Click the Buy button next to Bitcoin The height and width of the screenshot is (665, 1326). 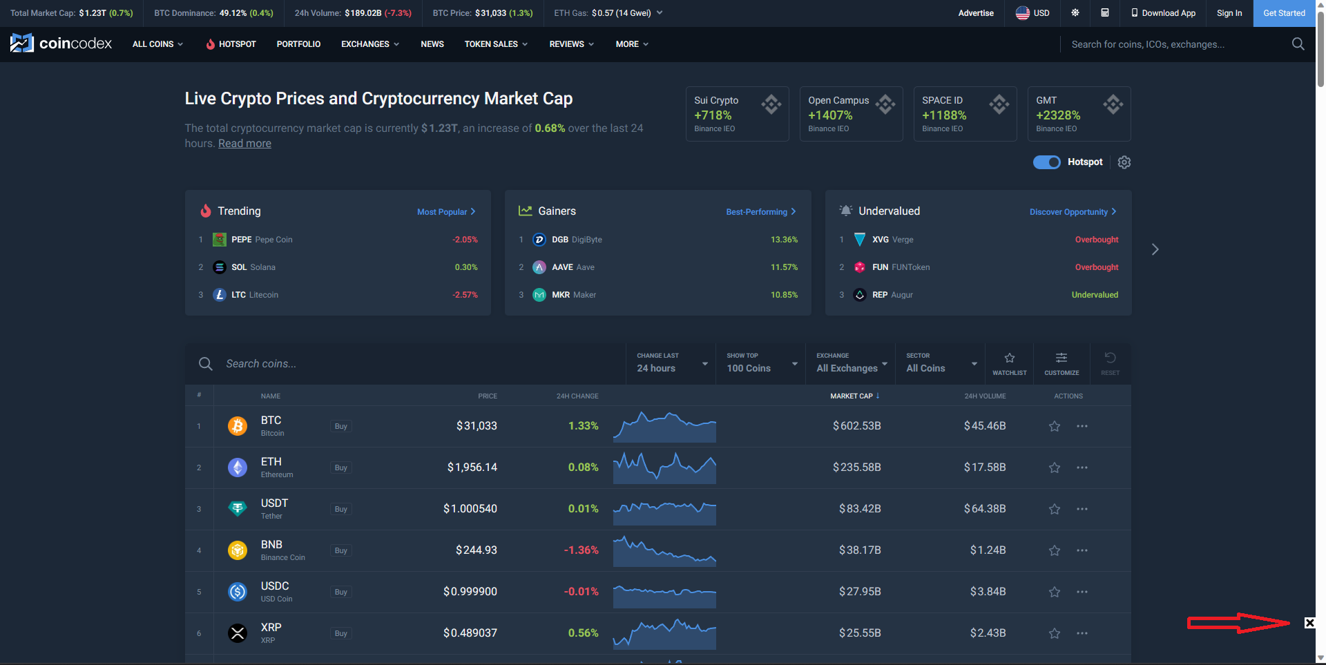point(340,426)
